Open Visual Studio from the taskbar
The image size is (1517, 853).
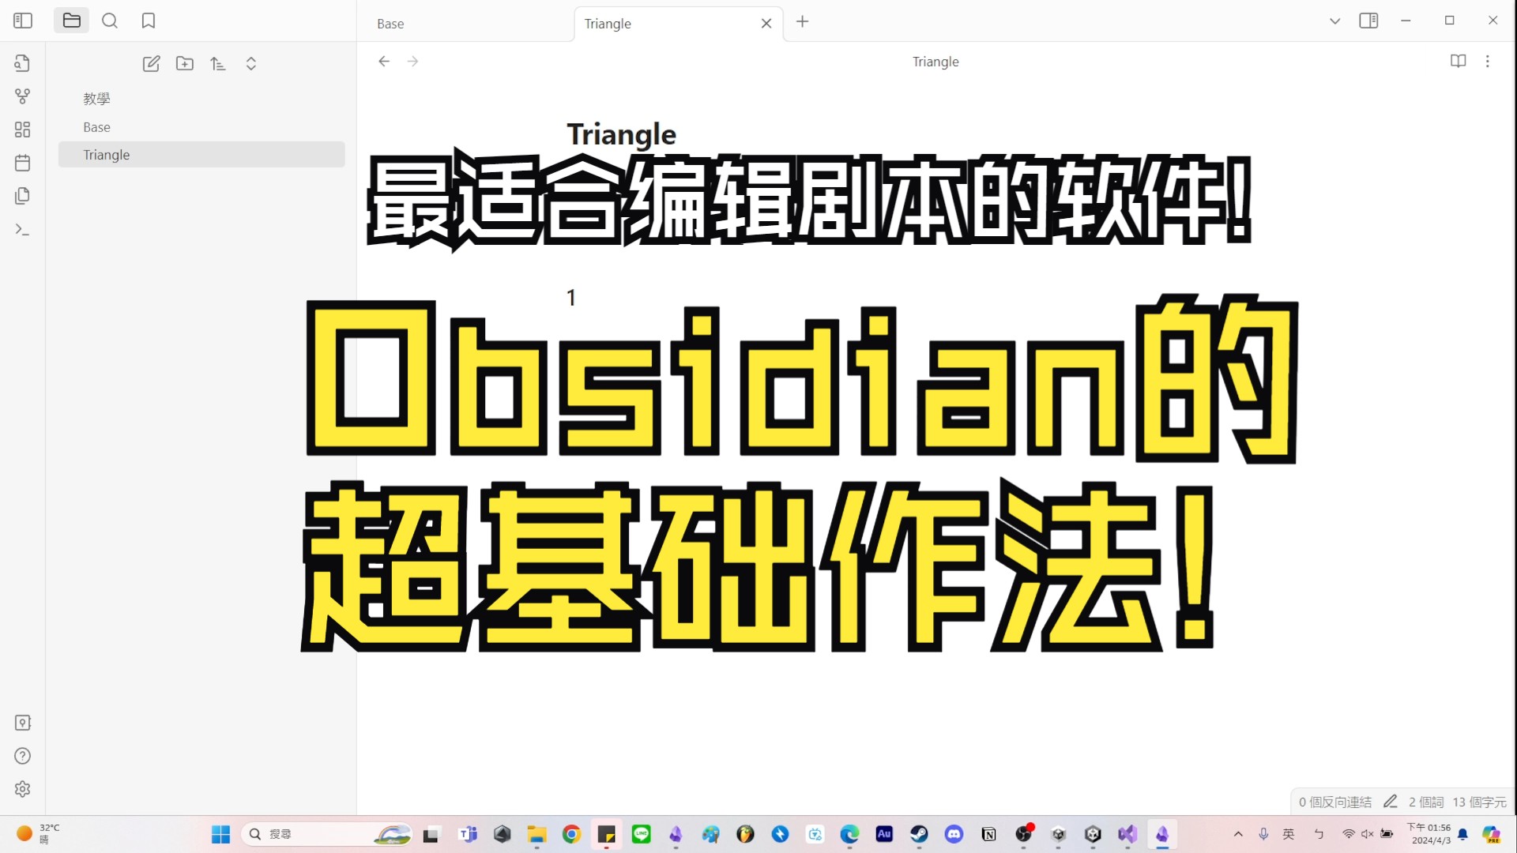tap(1127, 834)
